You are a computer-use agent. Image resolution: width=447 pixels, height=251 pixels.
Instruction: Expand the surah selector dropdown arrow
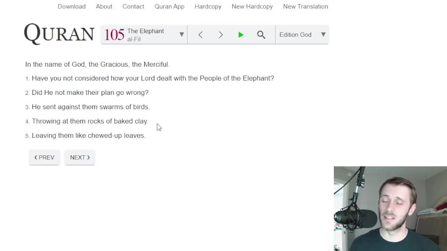click(182, 35)
